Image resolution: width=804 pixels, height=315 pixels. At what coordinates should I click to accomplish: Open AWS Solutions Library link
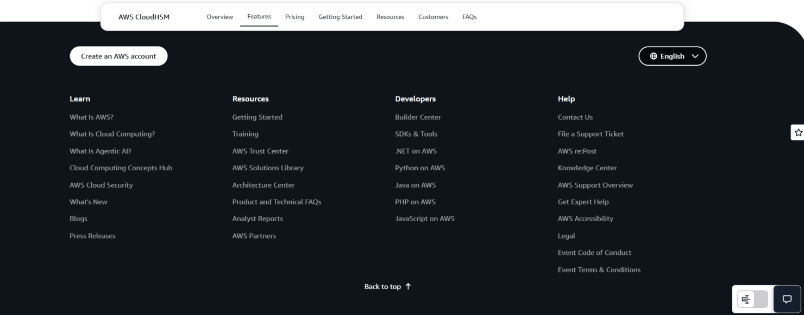click(x=268, y=168)
